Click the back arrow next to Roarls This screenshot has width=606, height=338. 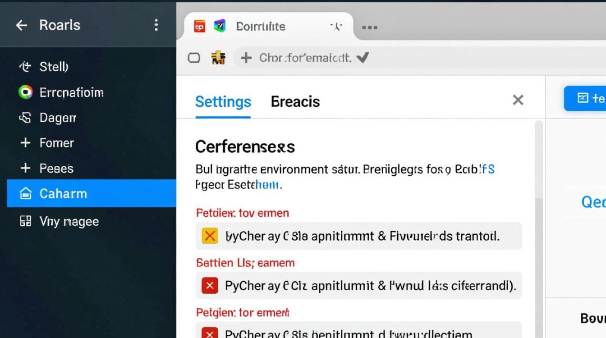click(x=21, y=25)
